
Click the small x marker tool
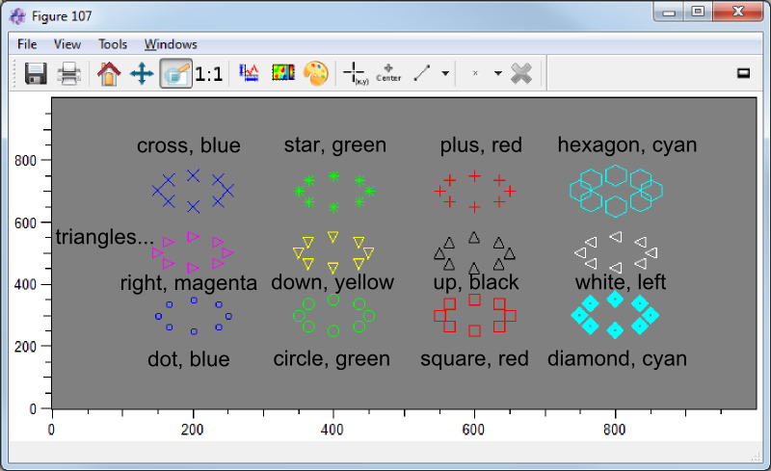475,73
